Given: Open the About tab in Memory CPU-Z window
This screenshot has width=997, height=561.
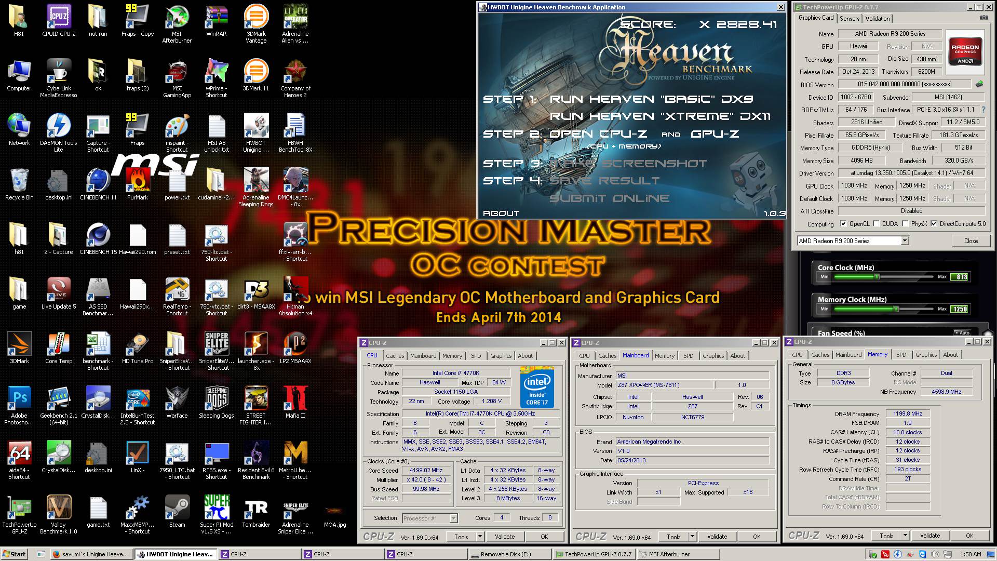Looking at the screenshot, I should click(x=950, y=355).
